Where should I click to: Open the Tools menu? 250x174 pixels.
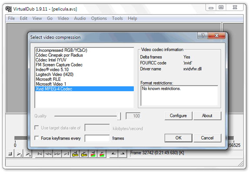117,18
